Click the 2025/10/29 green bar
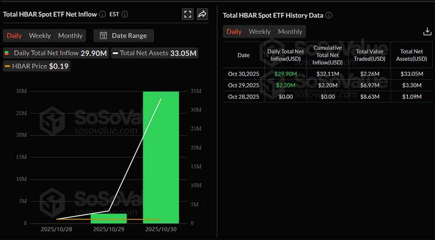435x240 pixels. click(109, 218)
